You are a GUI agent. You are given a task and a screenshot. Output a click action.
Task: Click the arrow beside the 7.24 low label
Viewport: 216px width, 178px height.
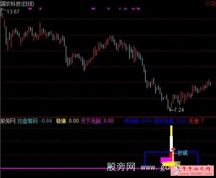(172, 110)
